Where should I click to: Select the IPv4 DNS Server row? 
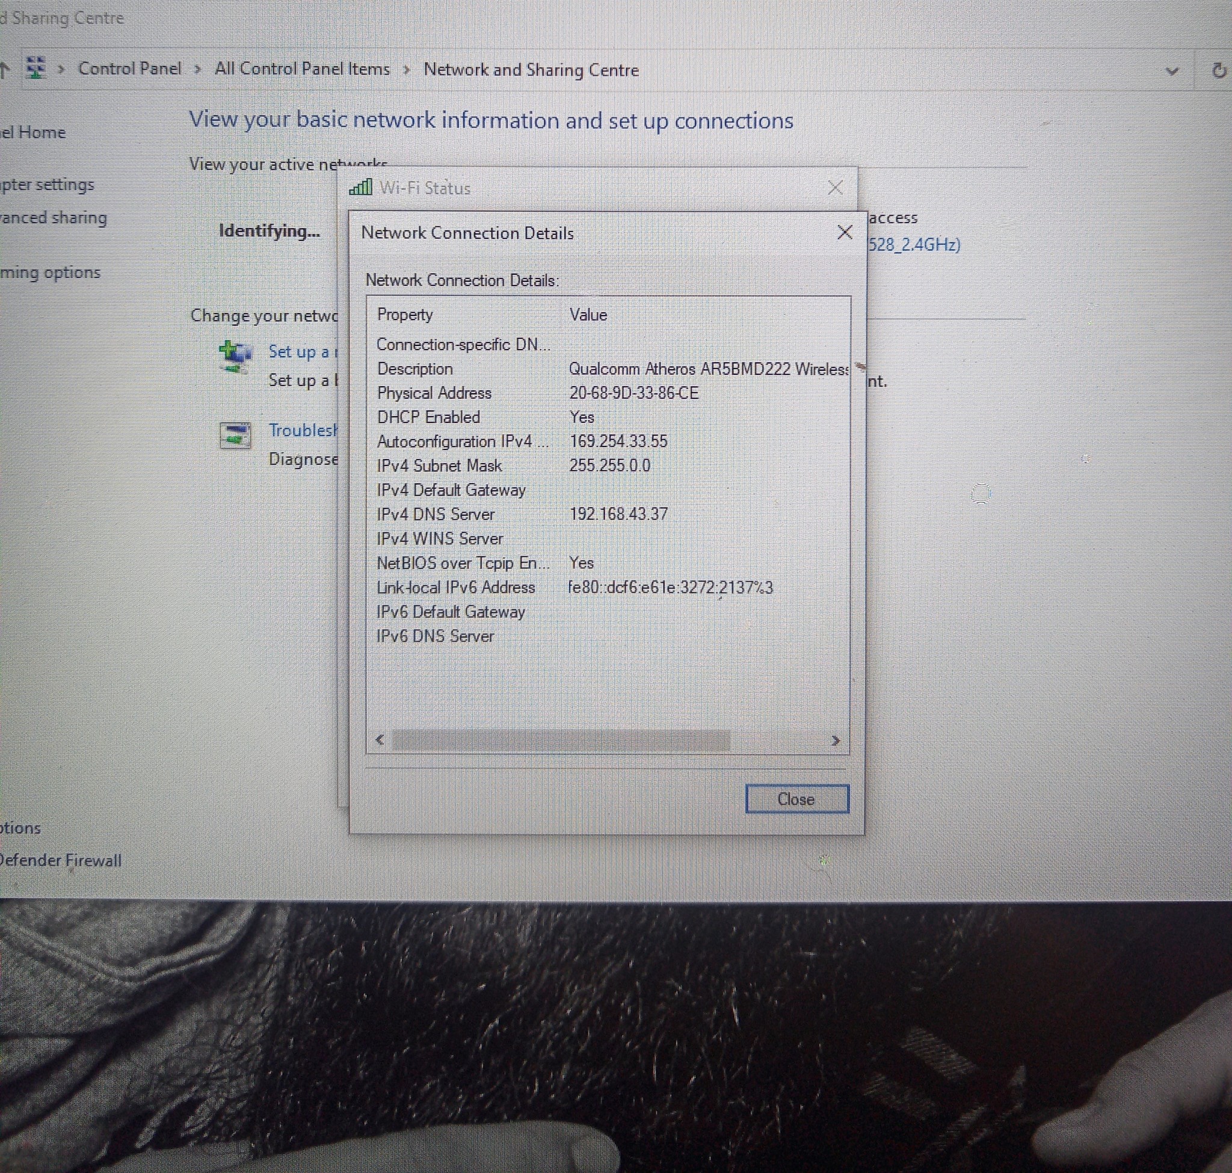(436, 514)
